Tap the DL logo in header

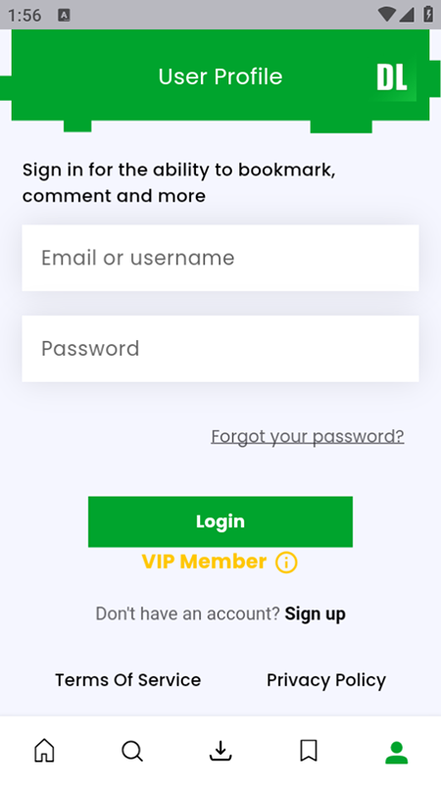tap(391, 77)
